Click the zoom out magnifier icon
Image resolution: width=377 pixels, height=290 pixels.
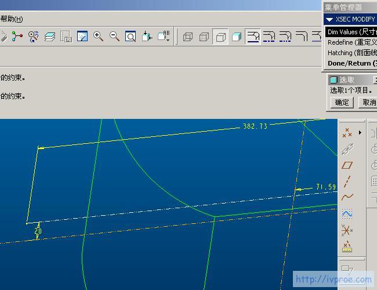click(x=115, y=37)
